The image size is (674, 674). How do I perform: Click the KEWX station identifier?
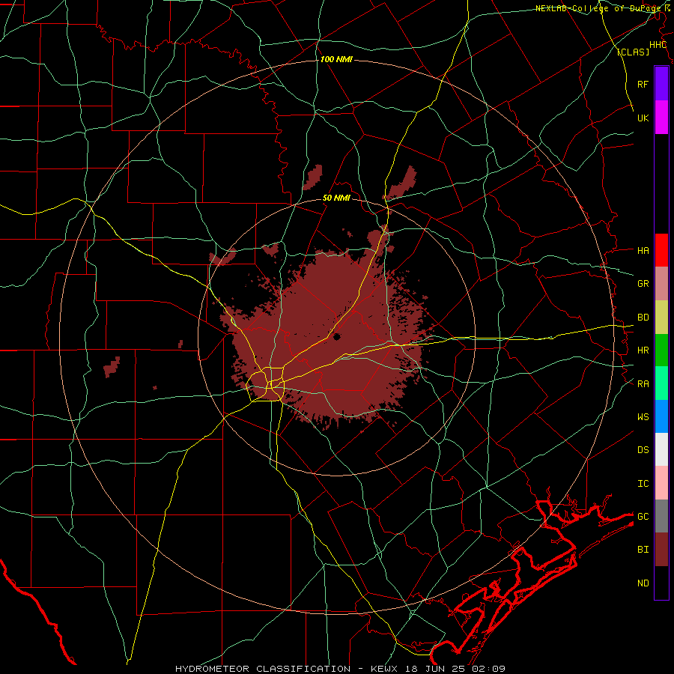pos(385,669)
